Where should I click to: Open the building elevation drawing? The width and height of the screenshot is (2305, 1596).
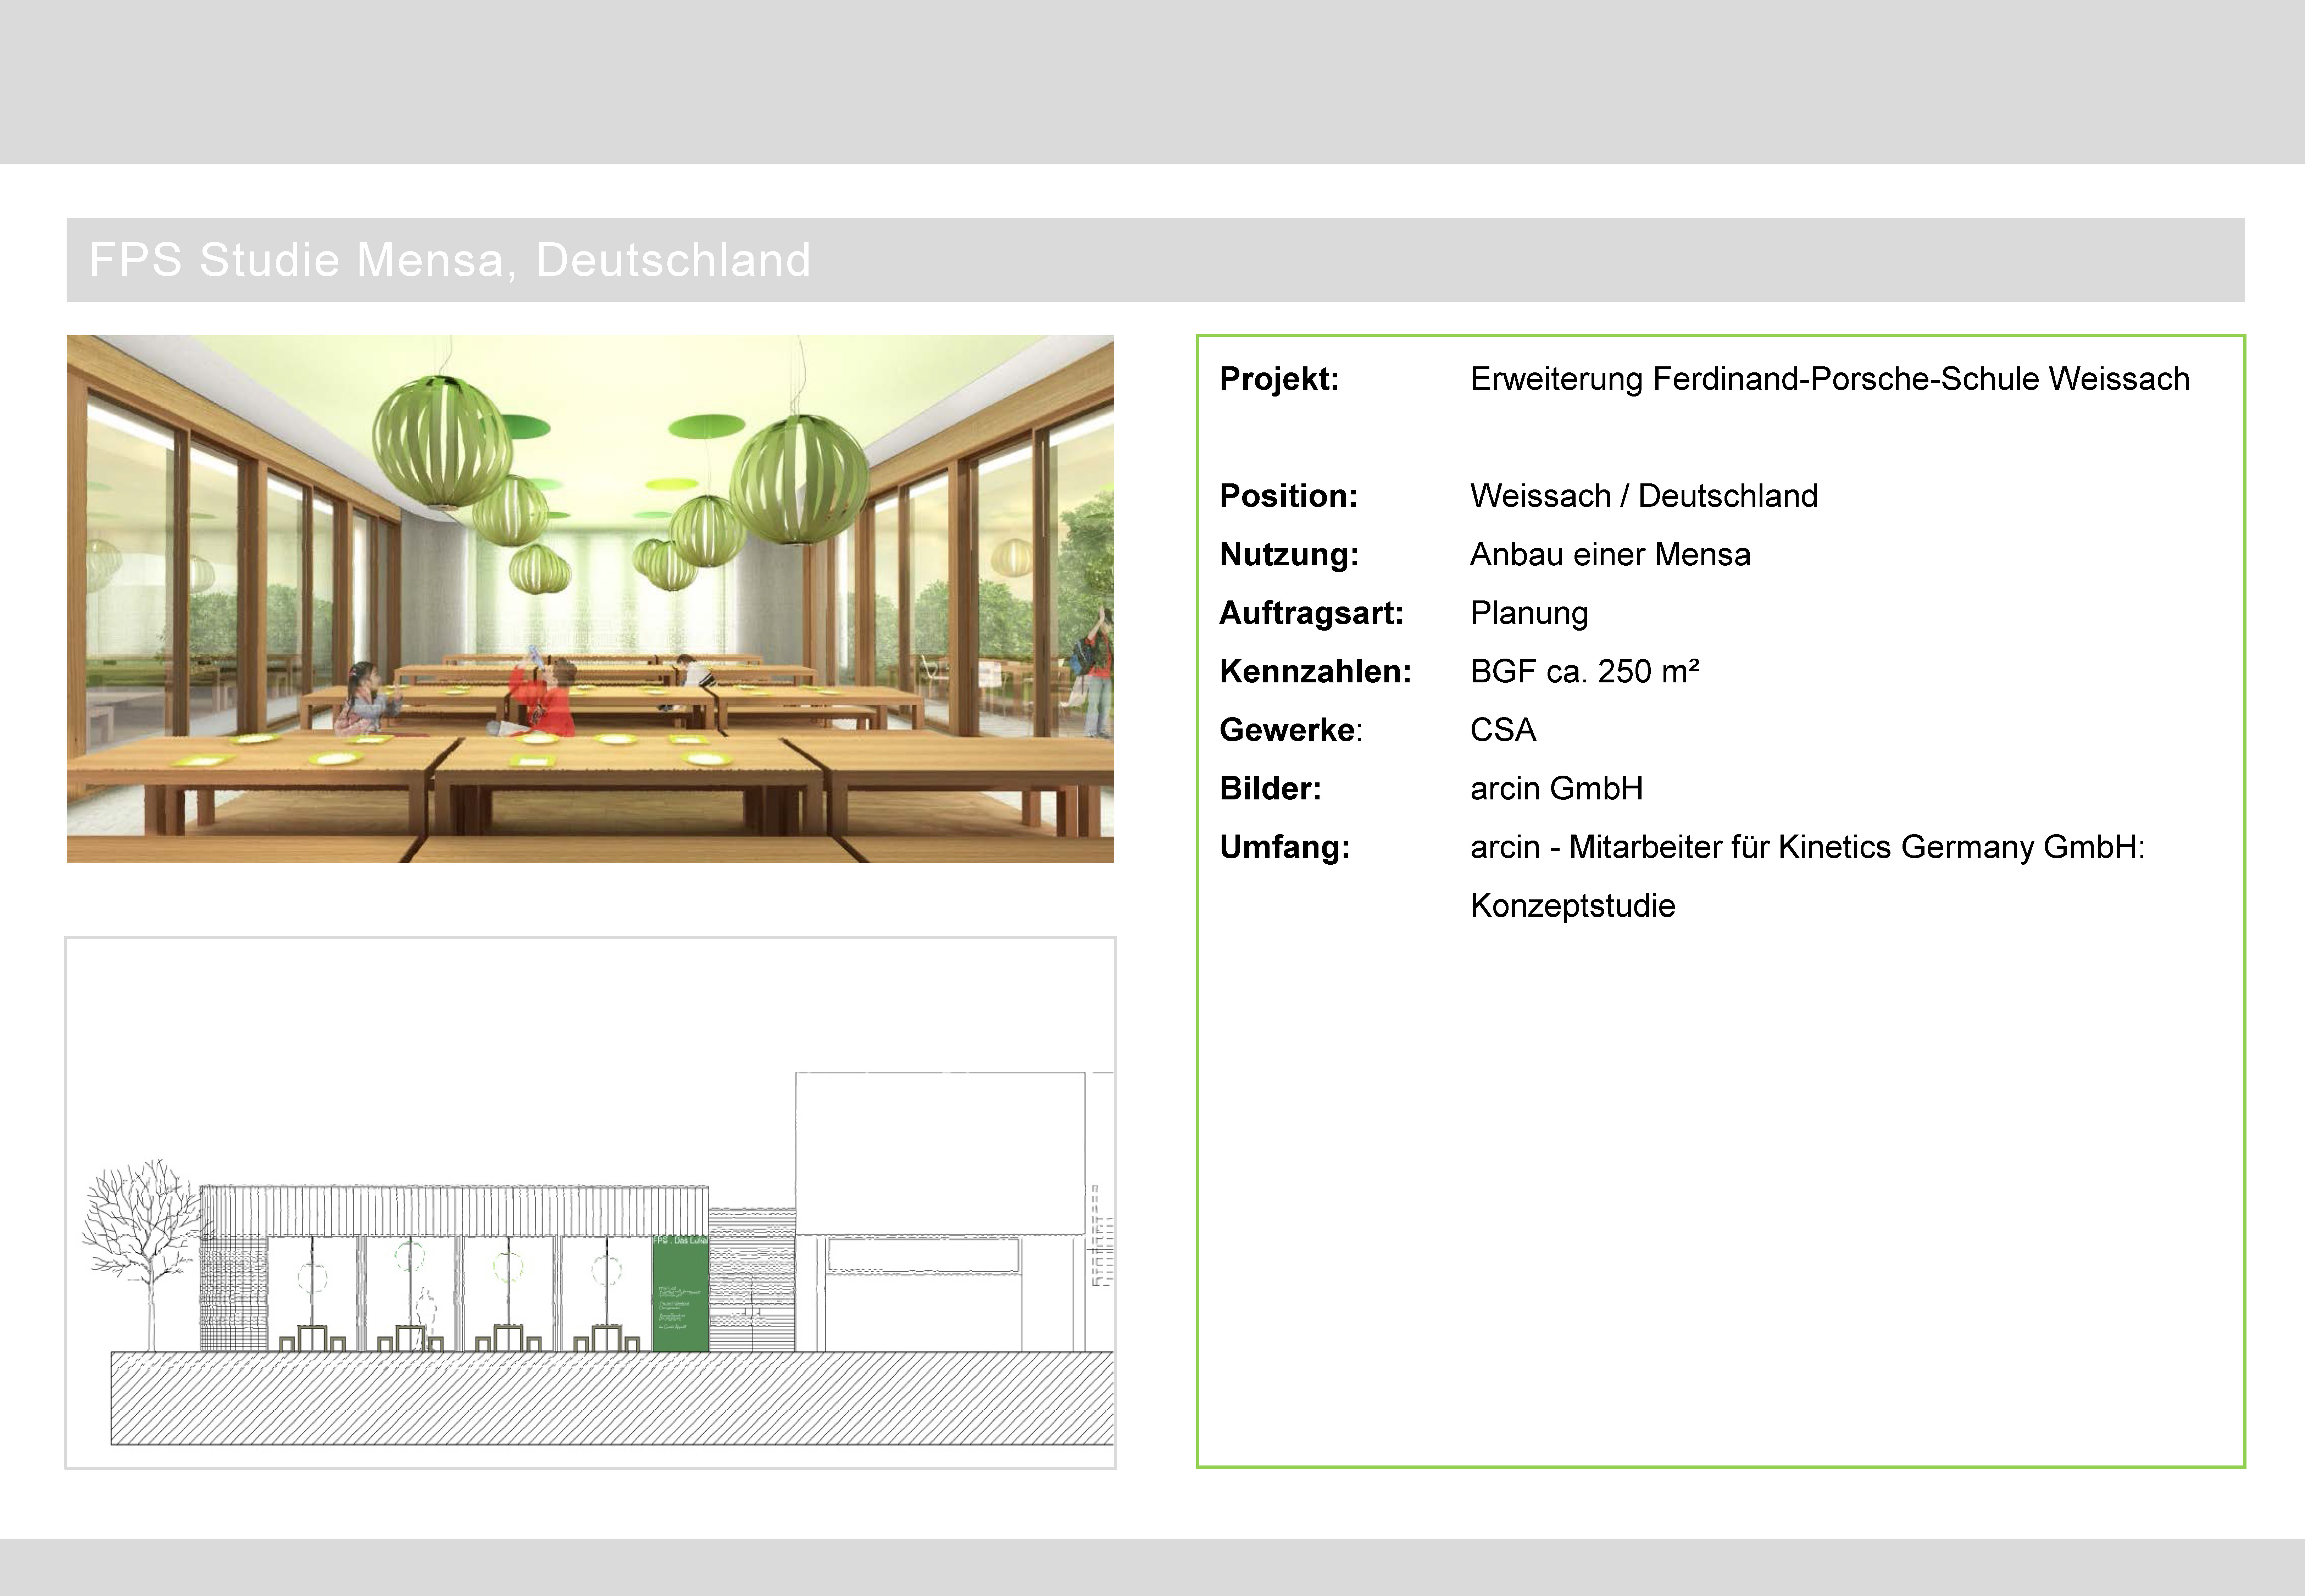pos(590,1203)
